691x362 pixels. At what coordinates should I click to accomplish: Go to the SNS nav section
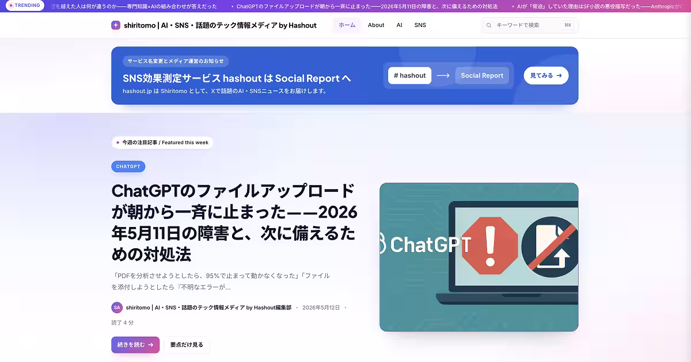coord(420,25)
